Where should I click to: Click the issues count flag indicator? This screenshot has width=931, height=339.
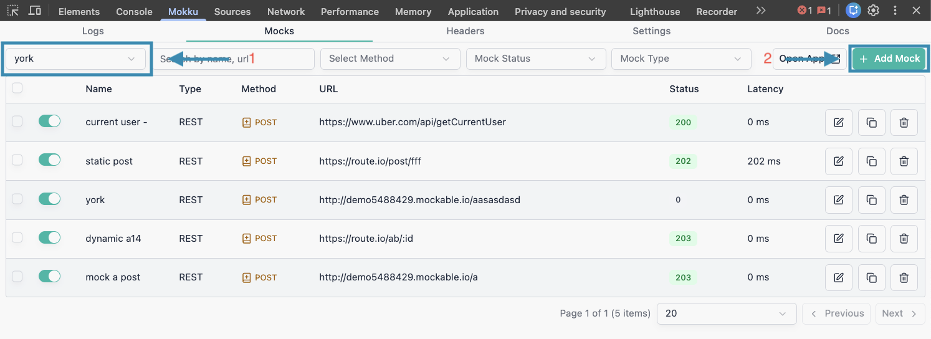click(824, 11)
